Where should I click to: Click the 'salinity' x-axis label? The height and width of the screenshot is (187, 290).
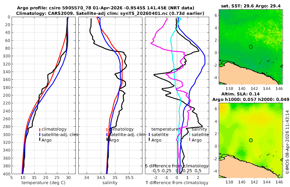110,183
